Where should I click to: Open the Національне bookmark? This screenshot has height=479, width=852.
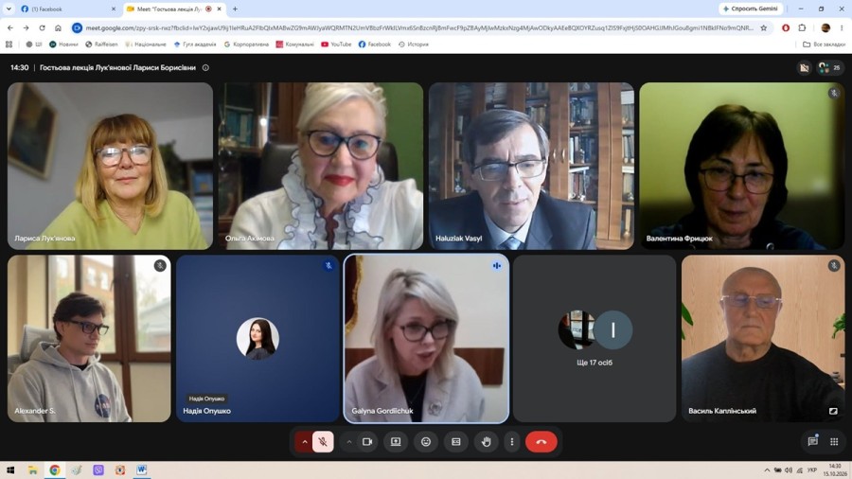point(146,44)
